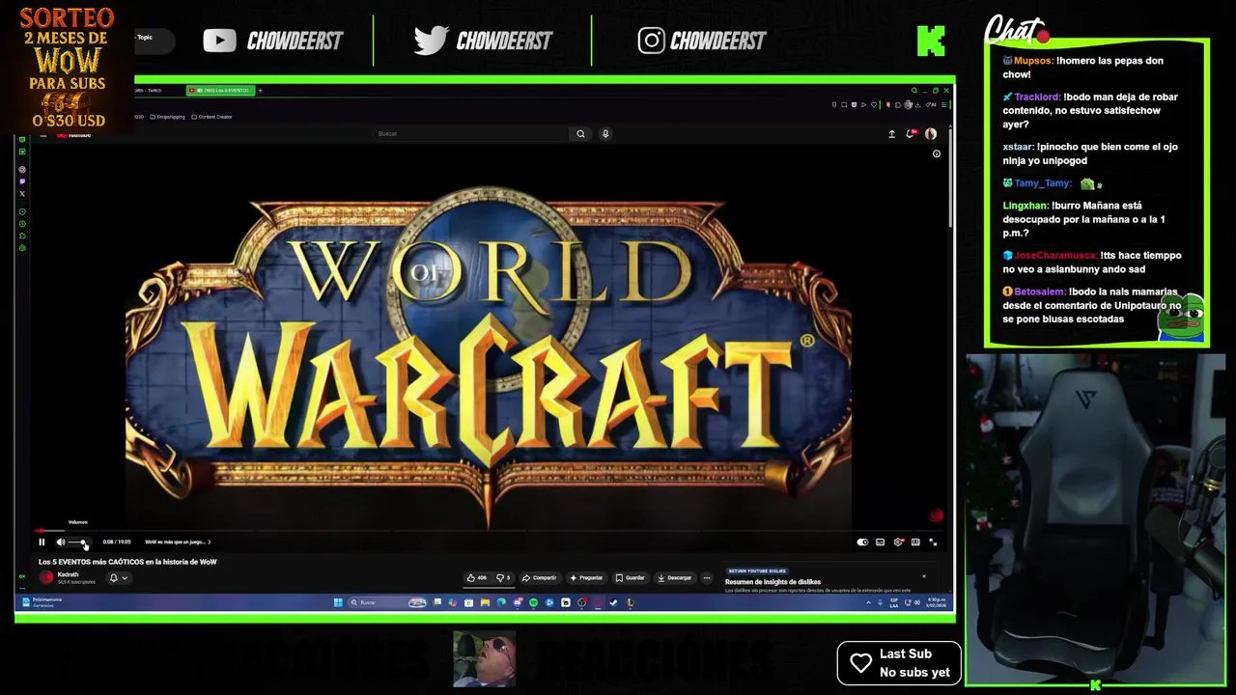This screenshot has height=695, width=1236.
Task: Dislike the video with the thumbs down button
Action: click(503, 578)
